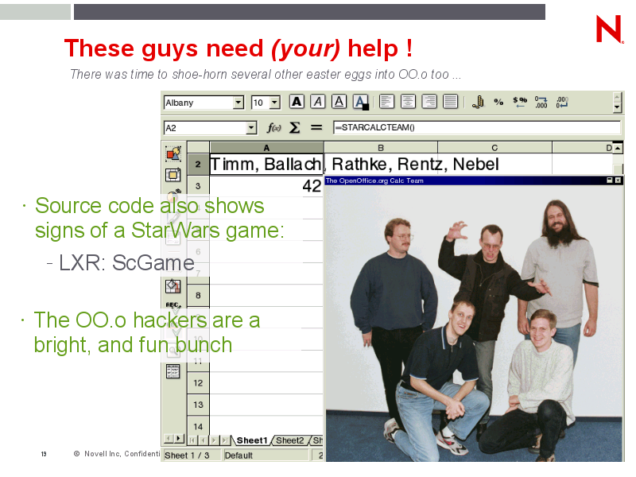Screen dimensions: 636x477
Task: Add a decimal place
Action: (x=541, y=102)
